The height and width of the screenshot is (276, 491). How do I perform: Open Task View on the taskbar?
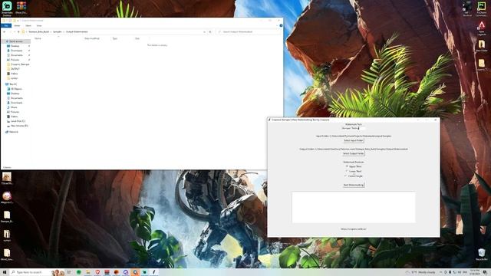[x=69, y=272]
